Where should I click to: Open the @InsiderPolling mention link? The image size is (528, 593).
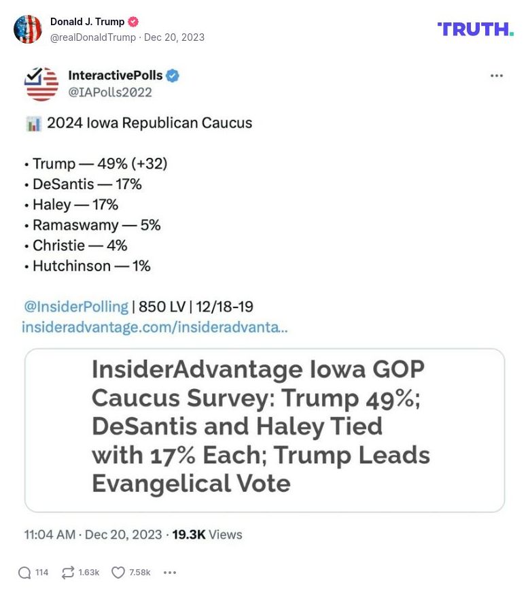click(x=75, y=307)
